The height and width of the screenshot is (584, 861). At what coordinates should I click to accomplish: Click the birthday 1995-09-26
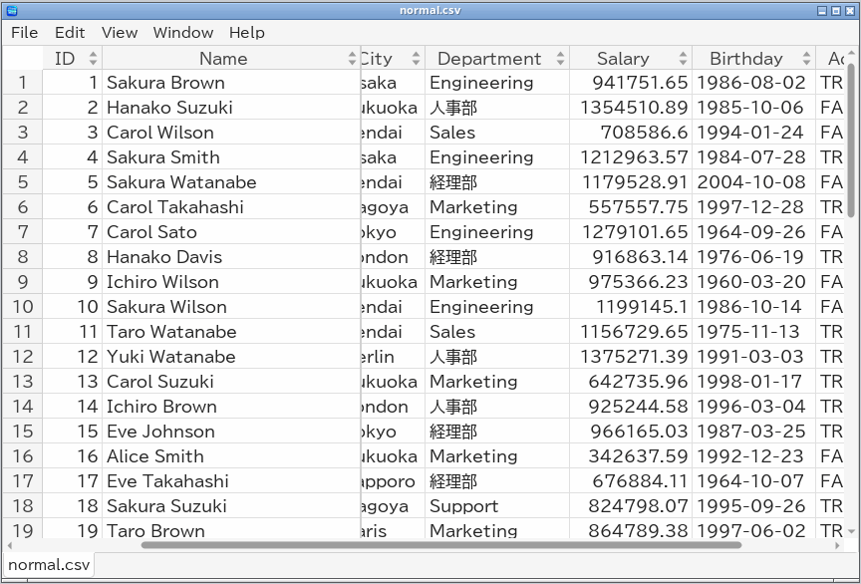[x=754, y=506]
